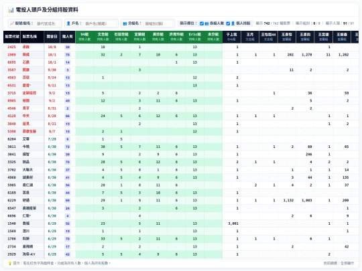The image size is (362, 271).
Task: Click the person icon next to 個人持股
Action: click(x=233, y=23)
